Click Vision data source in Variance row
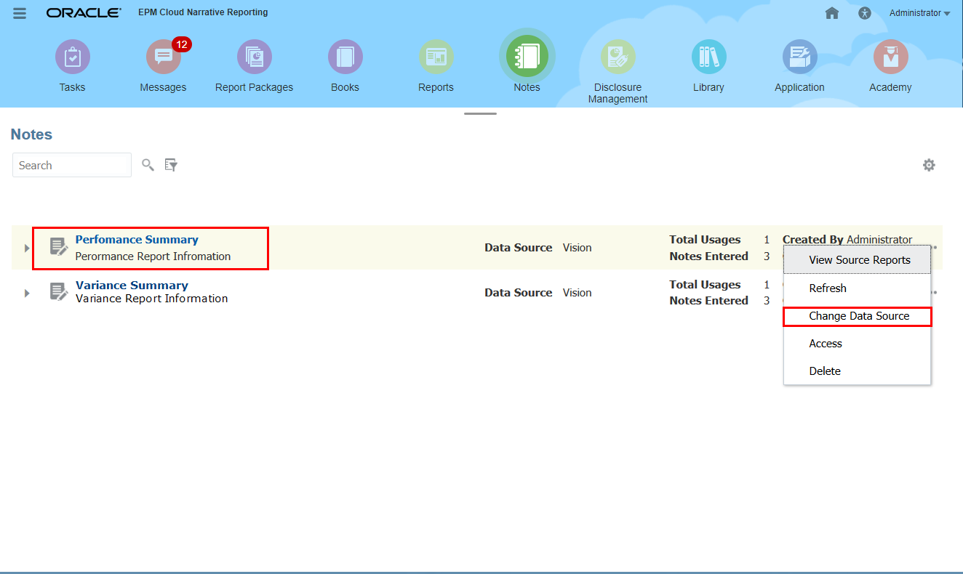This screenshot has width=963, height=574. point(578,293)
